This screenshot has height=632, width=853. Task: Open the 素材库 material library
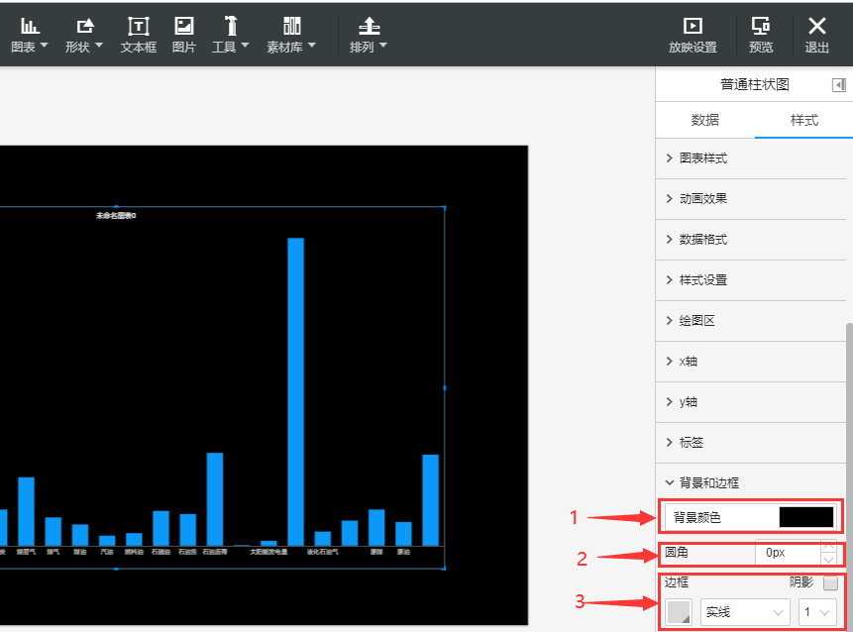click(x=291, y=36)
